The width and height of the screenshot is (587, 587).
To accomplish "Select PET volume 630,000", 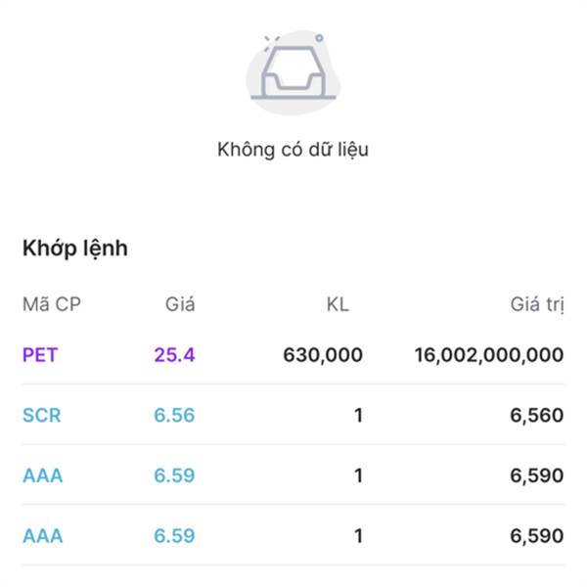I will 323,355.
